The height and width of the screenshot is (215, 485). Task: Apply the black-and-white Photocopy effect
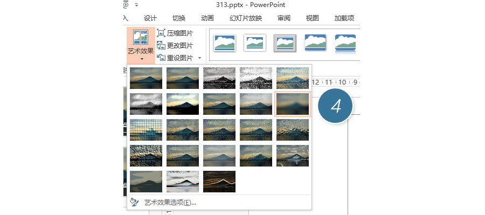pyautogui.click(x=183, y=182)
